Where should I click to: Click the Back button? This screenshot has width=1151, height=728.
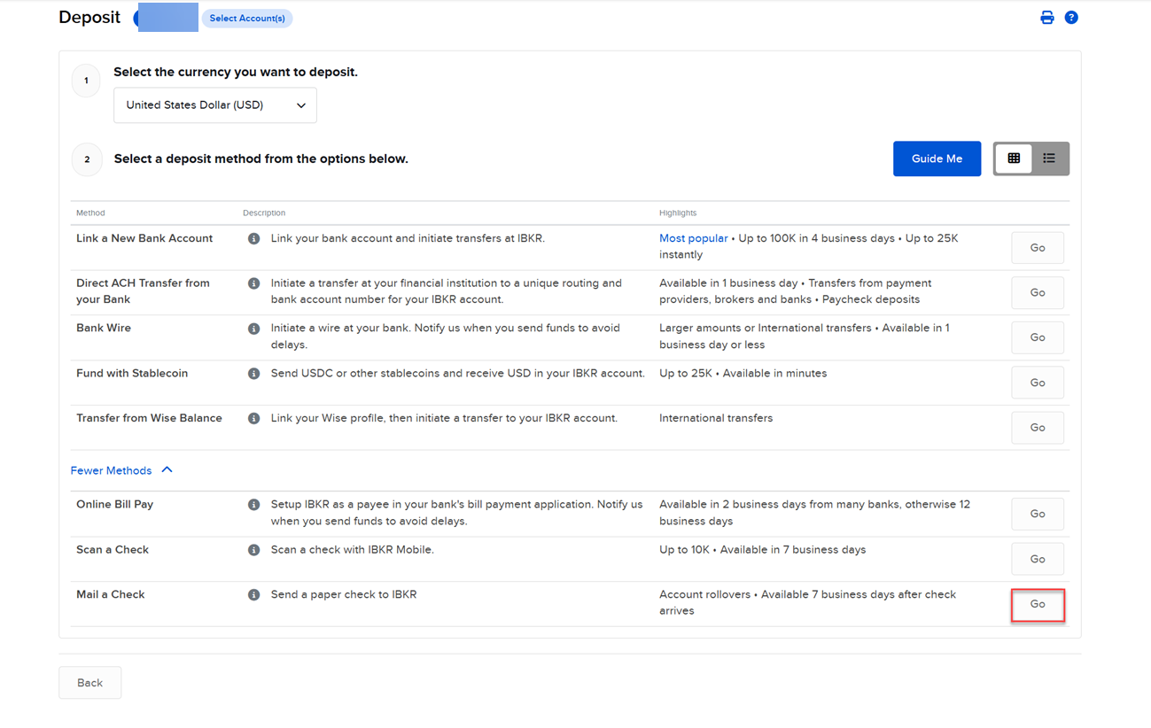pyautogui.click(x=89, y=683)
